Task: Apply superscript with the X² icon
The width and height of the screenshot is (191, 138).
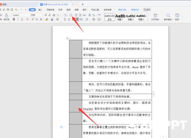Action: point(33,19)
